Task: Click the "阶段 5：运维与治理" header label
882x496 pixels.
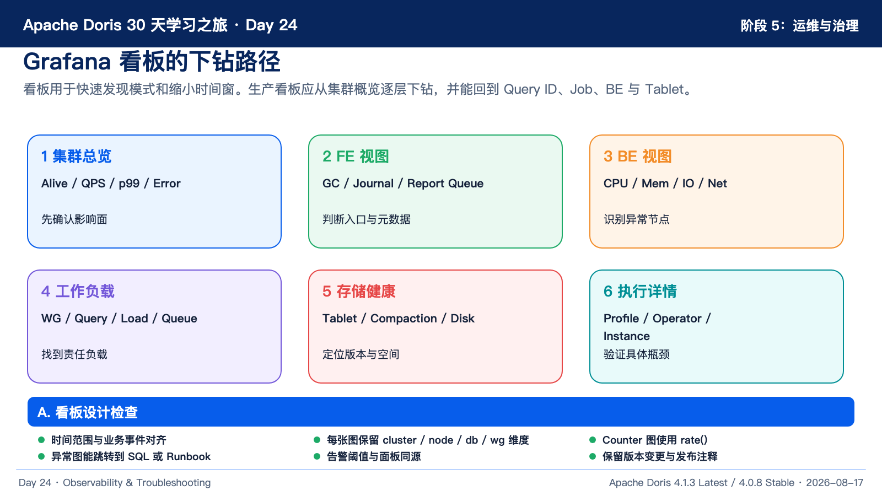Action: (799, 26)
